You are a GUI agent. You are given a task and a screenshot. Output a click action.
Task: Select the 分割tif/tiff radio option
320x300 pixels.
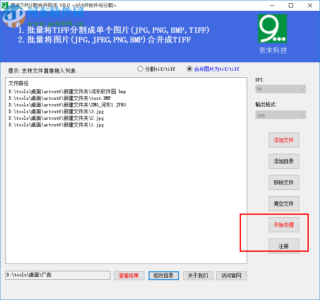coord(156,69)
